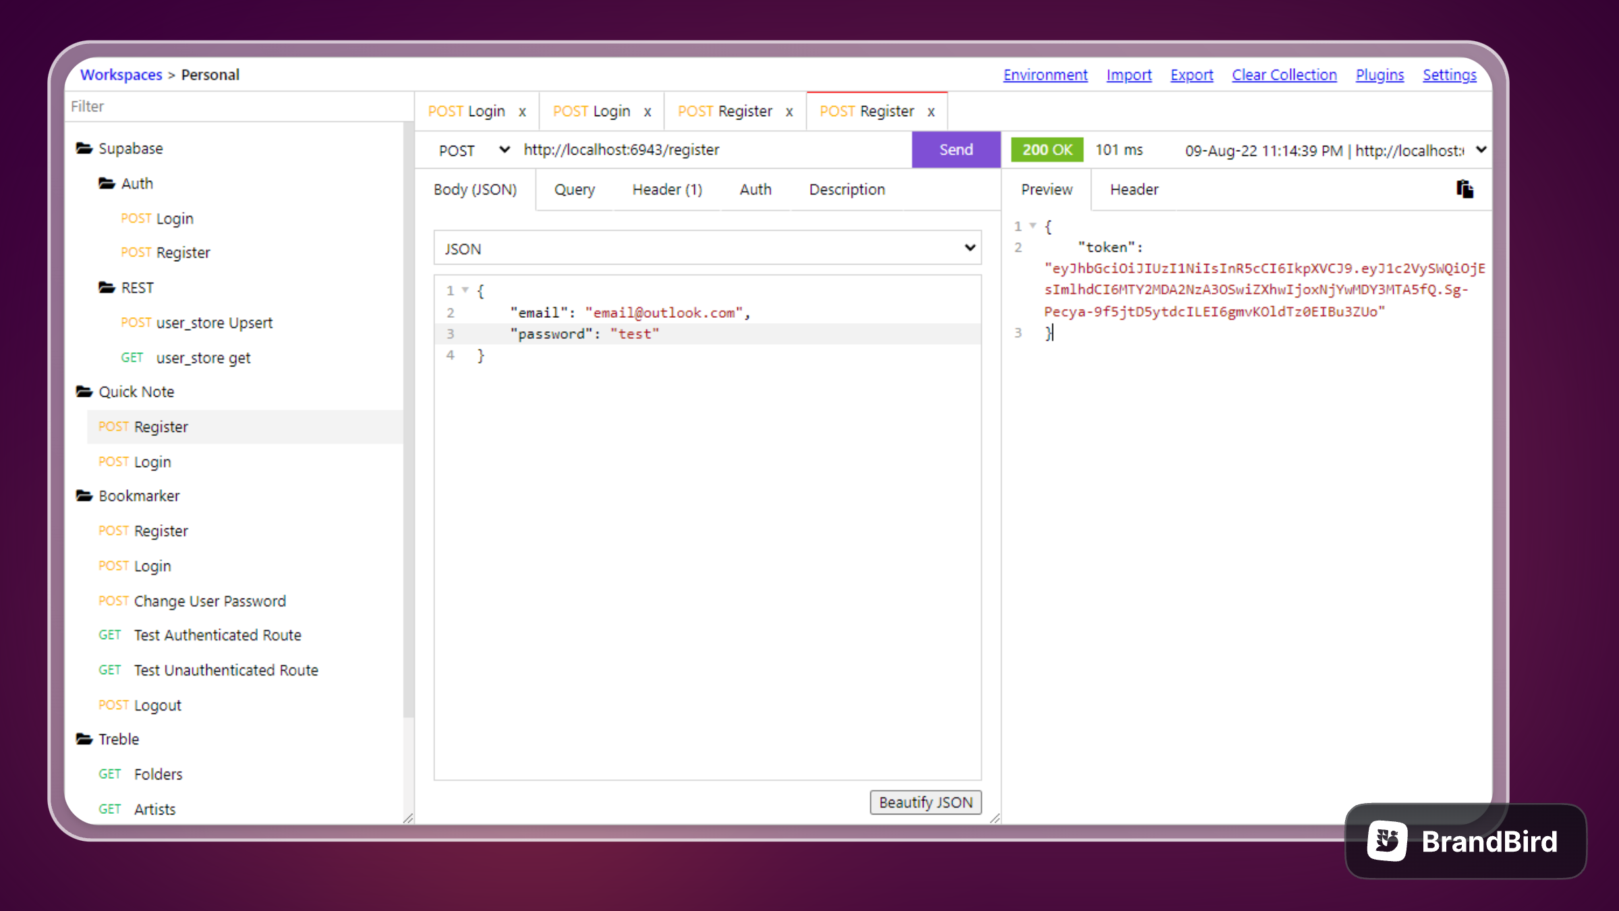The image size is (1619, 911).
Task: Collapse the Auth folder
Action: (x=107, y=184)
